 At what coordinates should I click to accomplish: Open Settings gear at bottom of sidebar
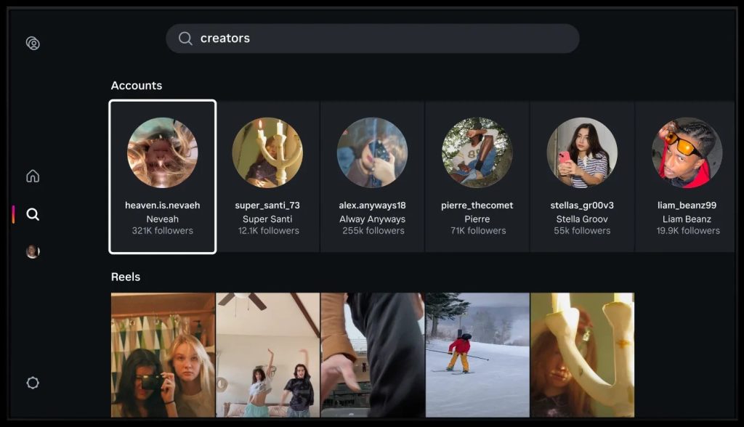pos(33,383)
